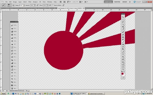Switch to the Essentials workspace

pyautogui.click(x=108, y=2)
